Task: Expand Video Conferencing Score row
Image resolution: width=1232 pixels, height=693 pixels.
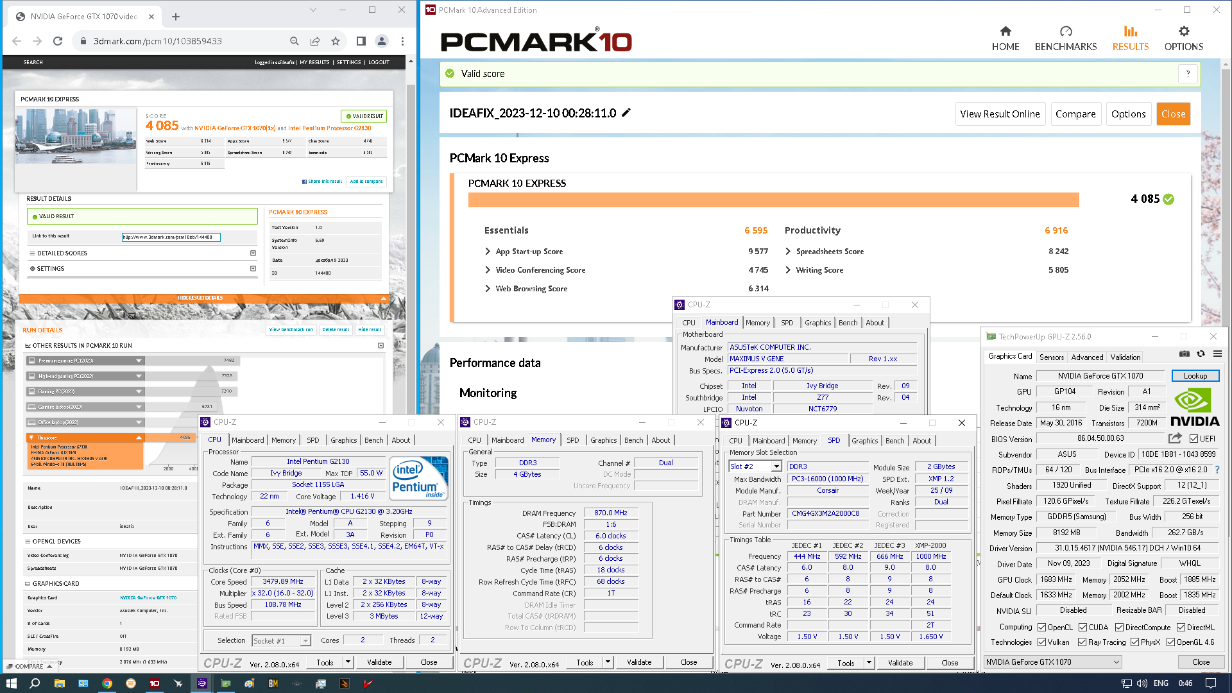Action: click(488, 270)
